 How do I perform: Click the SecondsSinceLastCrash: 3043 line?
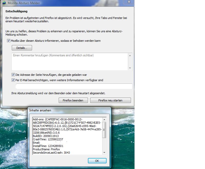pyautogui.click(x=52, y=153)
